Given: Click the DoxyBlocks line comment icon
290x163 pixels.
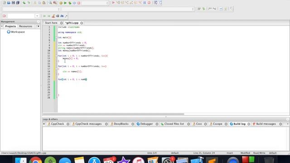Looking at the screenshot, I should [214, 9].
